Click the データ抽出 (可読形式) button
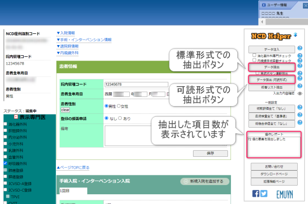308x204 pixels. pos(272,80)
